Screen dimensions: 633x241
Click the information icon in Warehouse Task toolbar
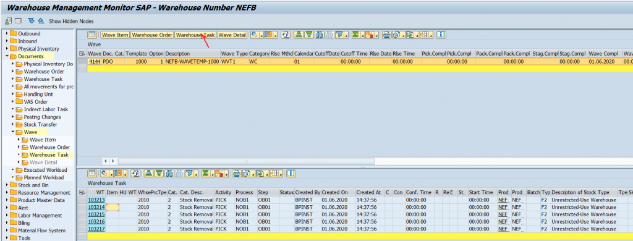291,173
